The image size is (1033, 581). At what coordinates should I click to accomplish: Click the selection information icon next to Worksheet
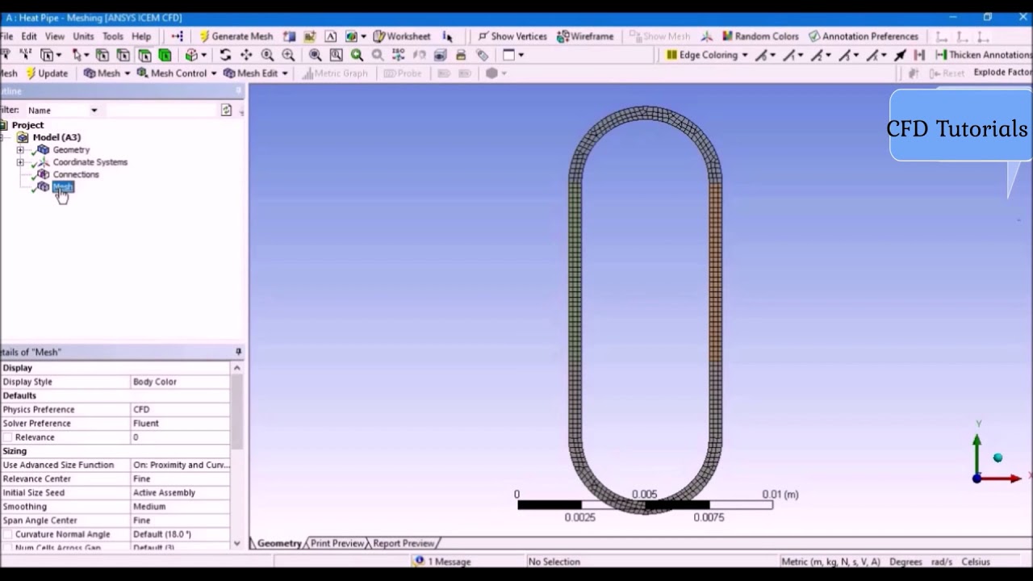click(447, 36)
